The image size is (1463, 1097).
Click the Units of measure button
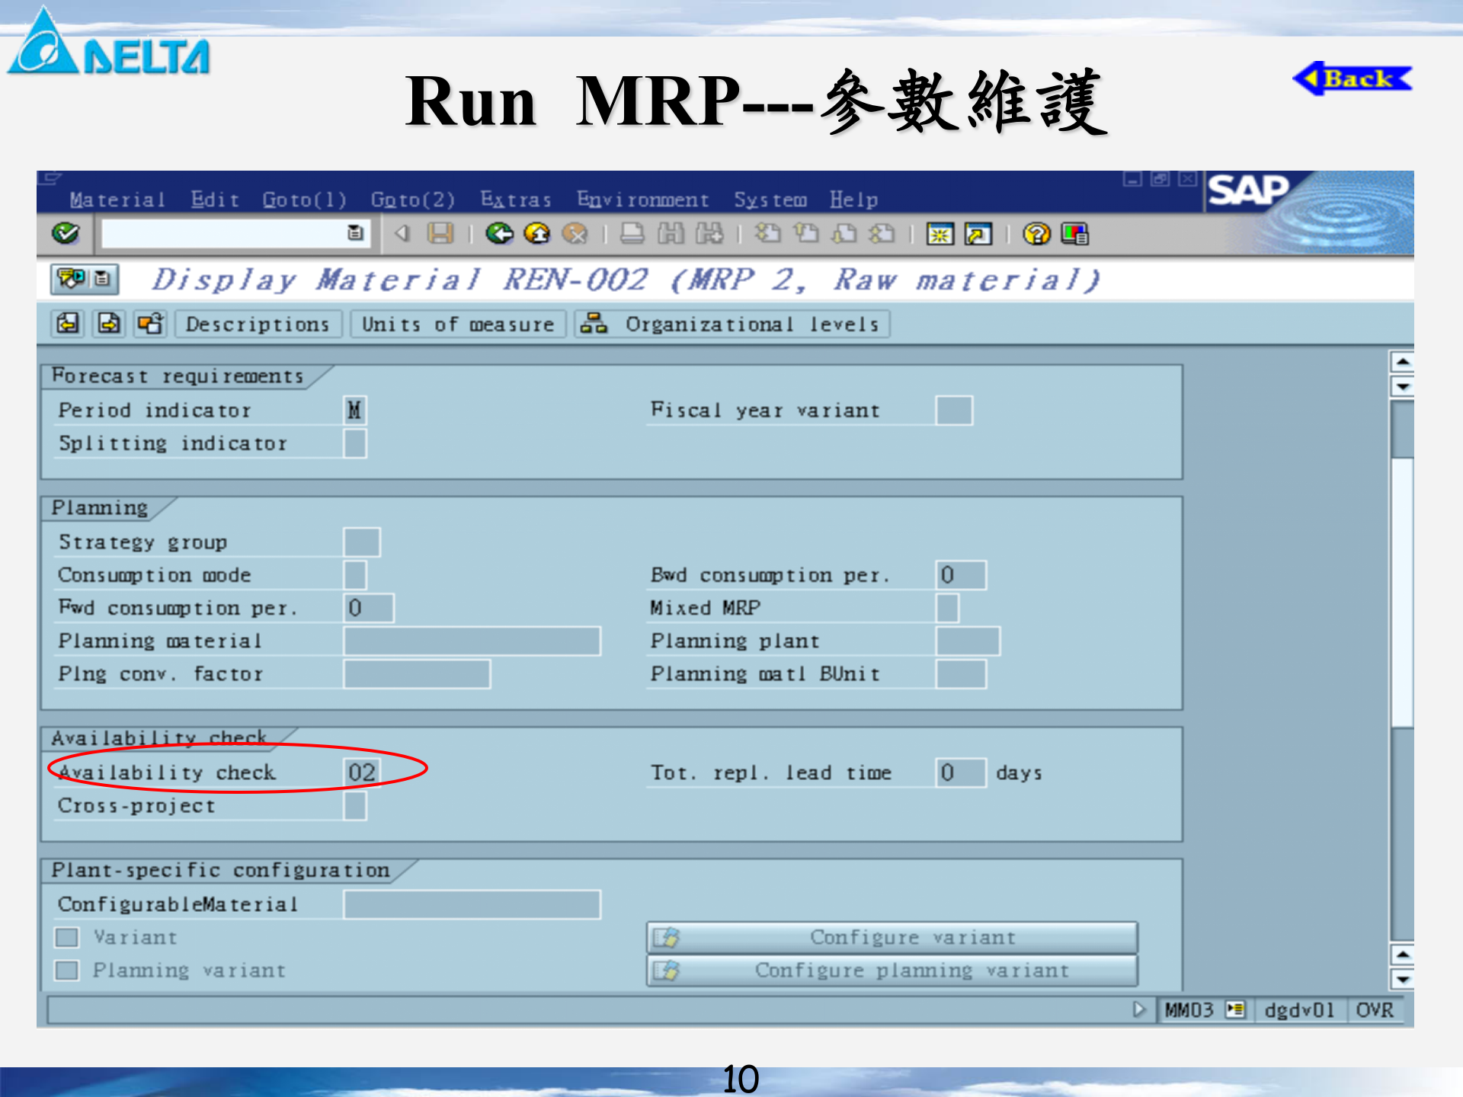pos(457,324)
